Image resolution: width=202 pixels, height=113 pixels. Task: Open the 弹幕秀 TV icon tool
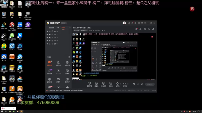click(x=58, y=80)
